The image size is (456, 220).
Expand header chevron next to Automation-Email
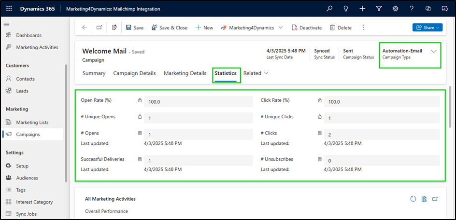(x=434, y=51)
